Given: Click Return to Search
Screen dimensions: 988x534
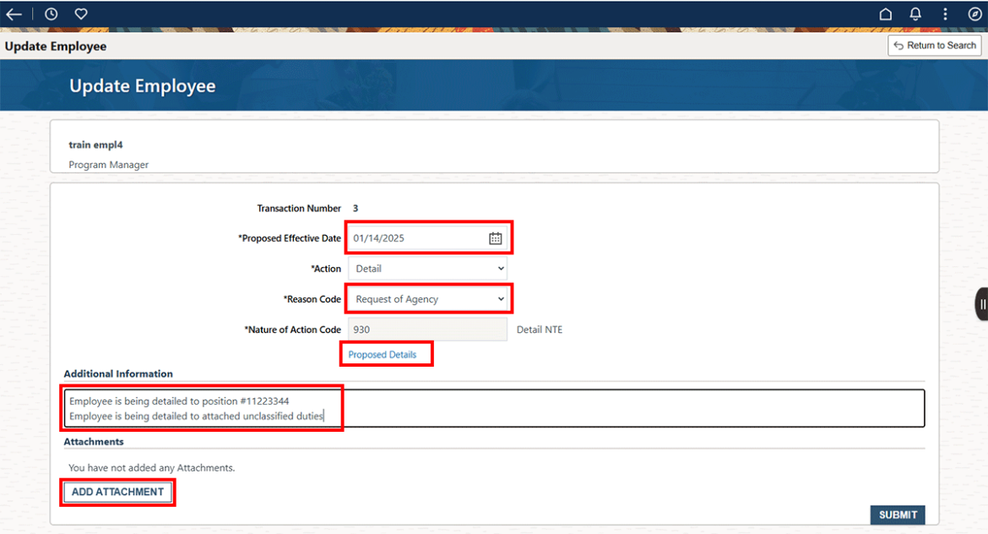Looking at the screenshot, I should [x=934, y=45].
